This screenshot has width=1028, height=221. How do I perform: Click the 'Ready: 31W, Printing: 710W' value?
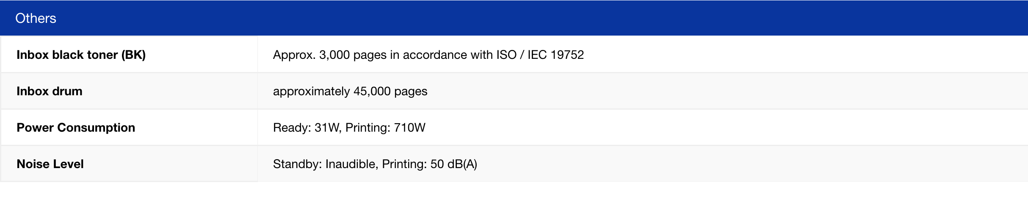click(x=349, y=127)
